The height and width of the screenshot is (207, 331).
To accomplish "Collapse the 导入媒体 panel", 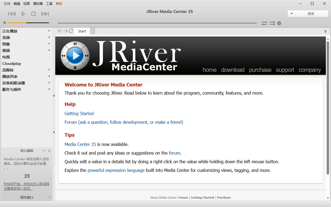I will [44, 151].
